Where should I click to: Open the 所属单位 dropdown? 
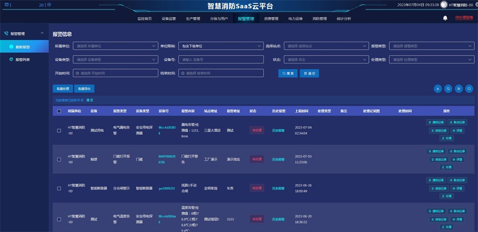coord(115,46)
